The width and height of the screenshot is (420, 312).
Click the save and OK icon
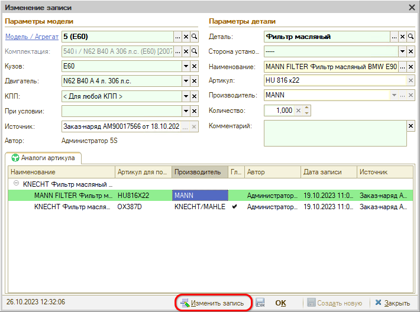(x=260, y=303)
